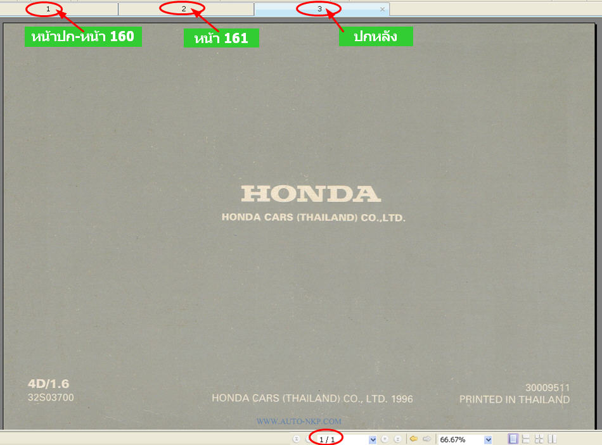Image resolution: width=602 pixels, height=445 pixels.
Task: Open the page number dropdown
Action: [x=373, y=440]
